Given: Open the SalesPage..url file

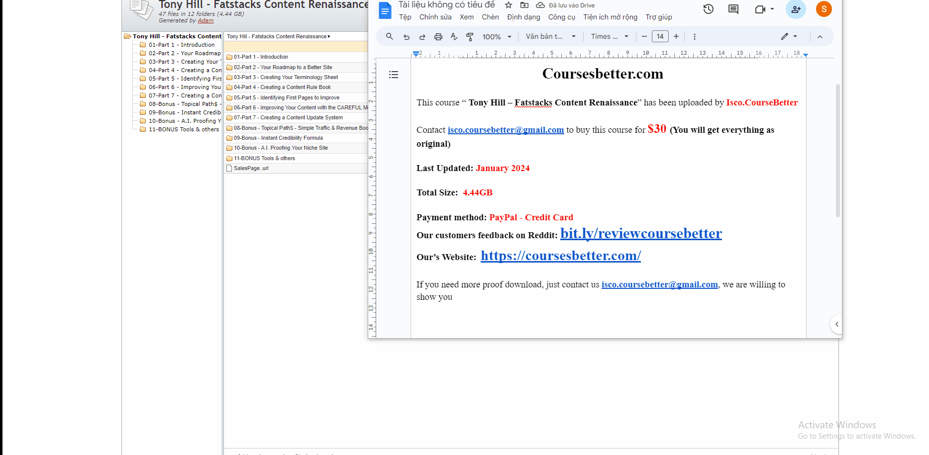Looking at the screenshot, I should pos(251,168).
